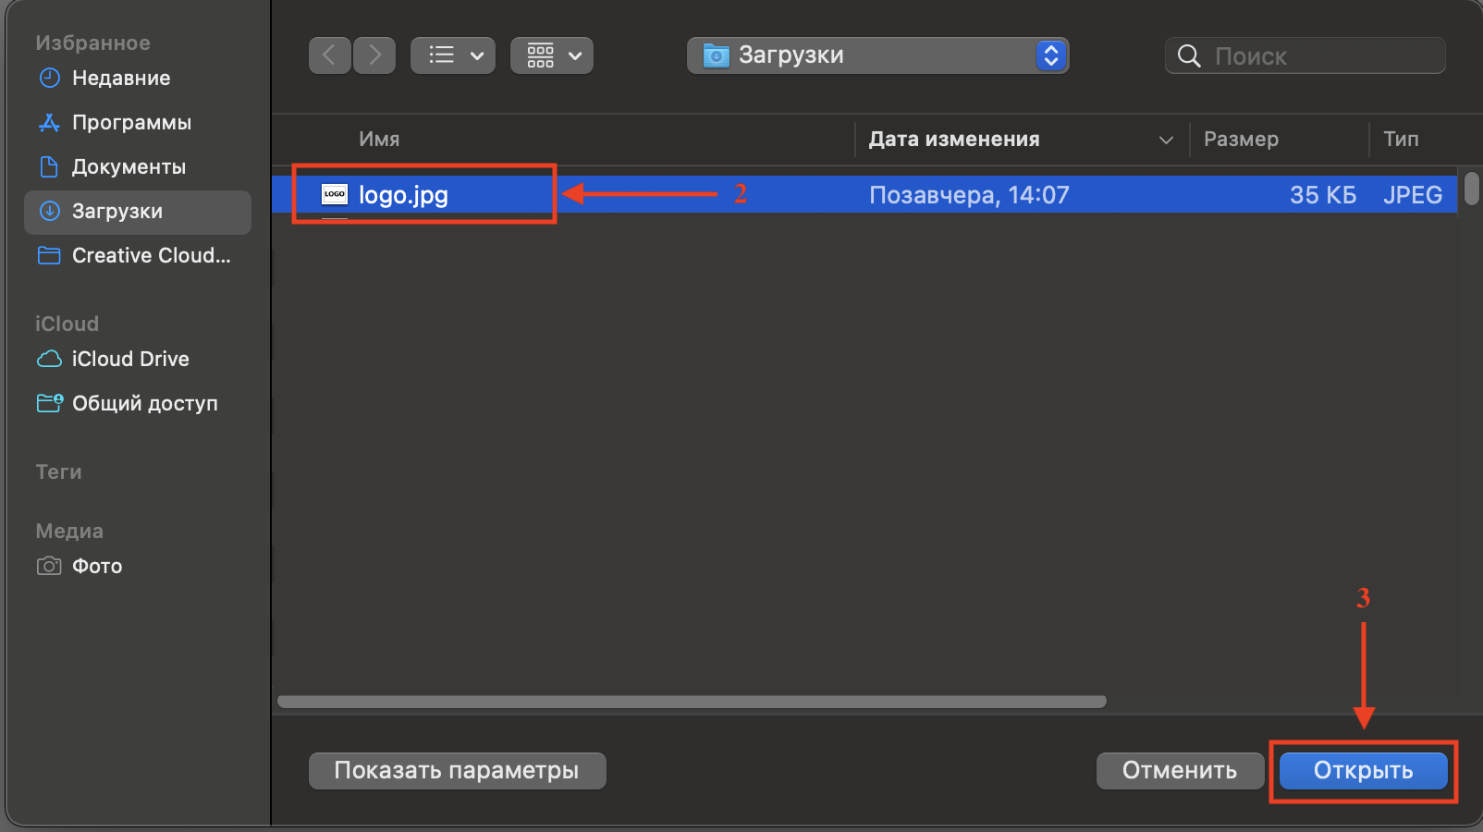Sort by the Размер column header
The image size is (1483, 832).
click(x=1241, y=140)
